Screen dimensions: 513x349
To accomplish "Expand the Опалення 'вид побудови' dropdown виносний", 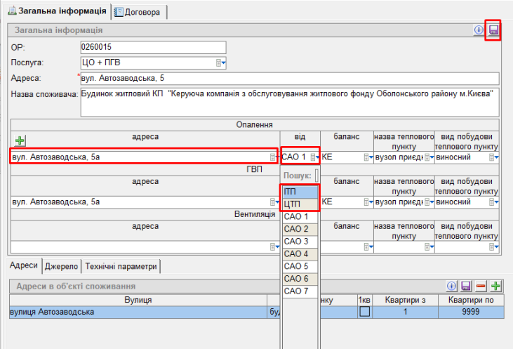I will (x=495, y=157).
